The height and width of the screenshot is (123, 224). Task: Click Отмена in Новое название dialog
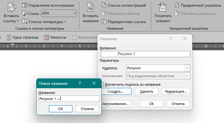87,109
